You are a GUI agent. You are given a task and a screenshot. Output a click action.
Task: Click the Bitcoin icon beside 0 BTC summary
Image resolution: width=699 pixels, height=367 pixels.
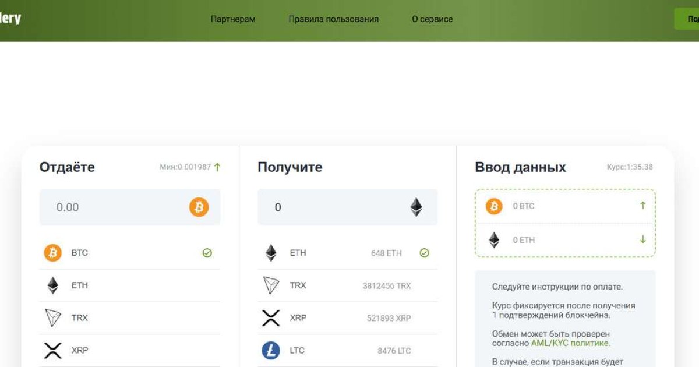pyautogui.click(x=494, y=206)
